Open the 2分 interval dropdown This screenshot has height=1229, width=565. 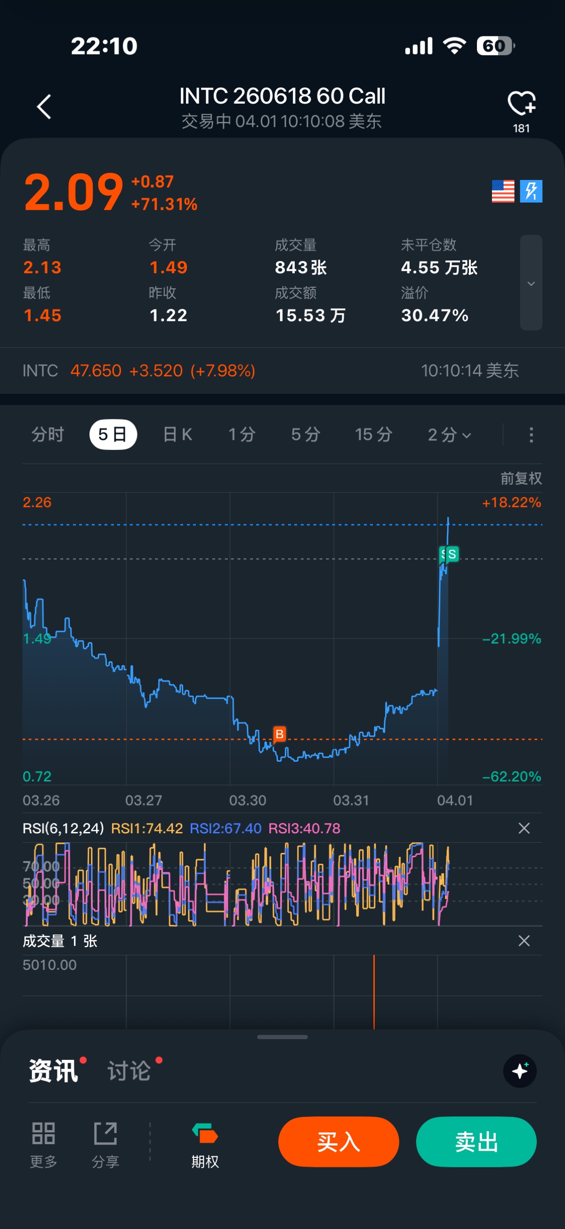pos(449,435)
